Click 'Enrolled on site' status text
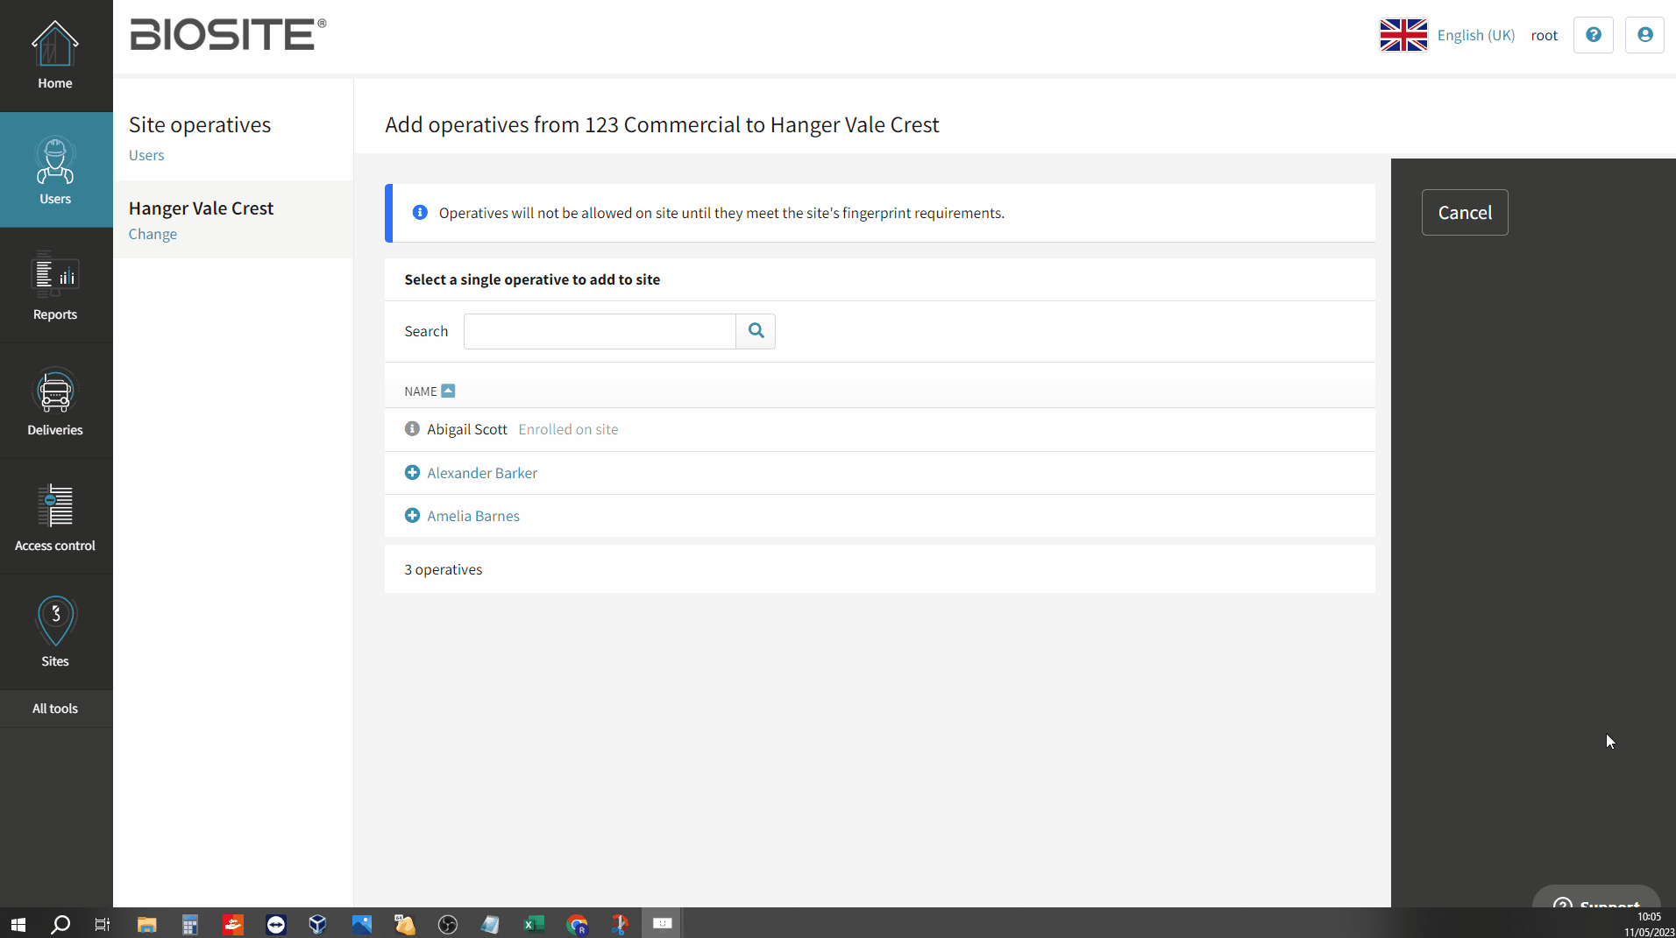This screenshot has height=938, width=1676. [568, 429]
